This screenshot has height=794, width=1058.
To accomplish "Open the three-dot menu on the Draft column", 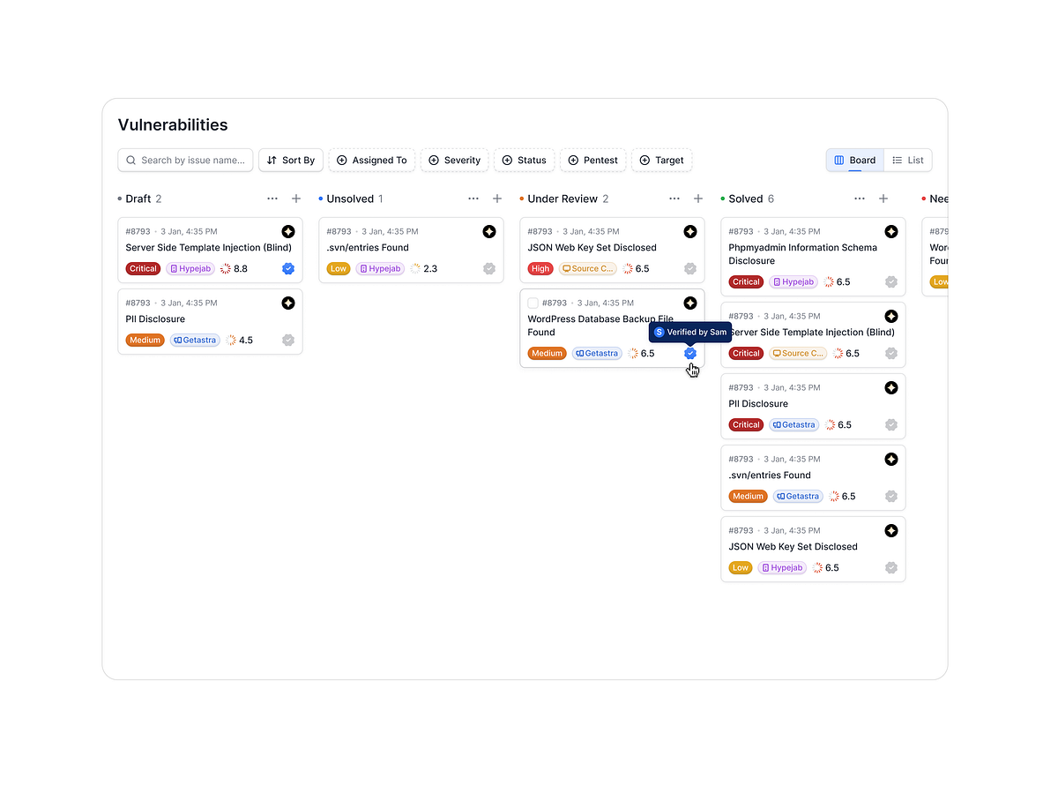I will pyautogui.click(x=272, y=198).
